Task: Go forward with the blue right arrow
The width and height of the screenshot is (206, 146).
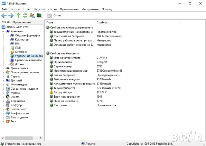Action: 11,16
